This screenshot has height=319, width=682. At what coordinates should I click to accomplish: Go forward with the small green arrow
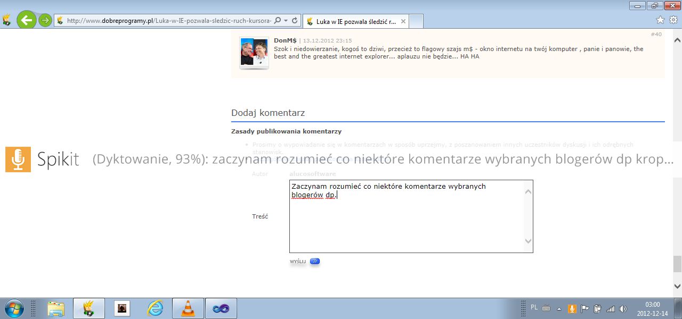(x=45, y=20)
